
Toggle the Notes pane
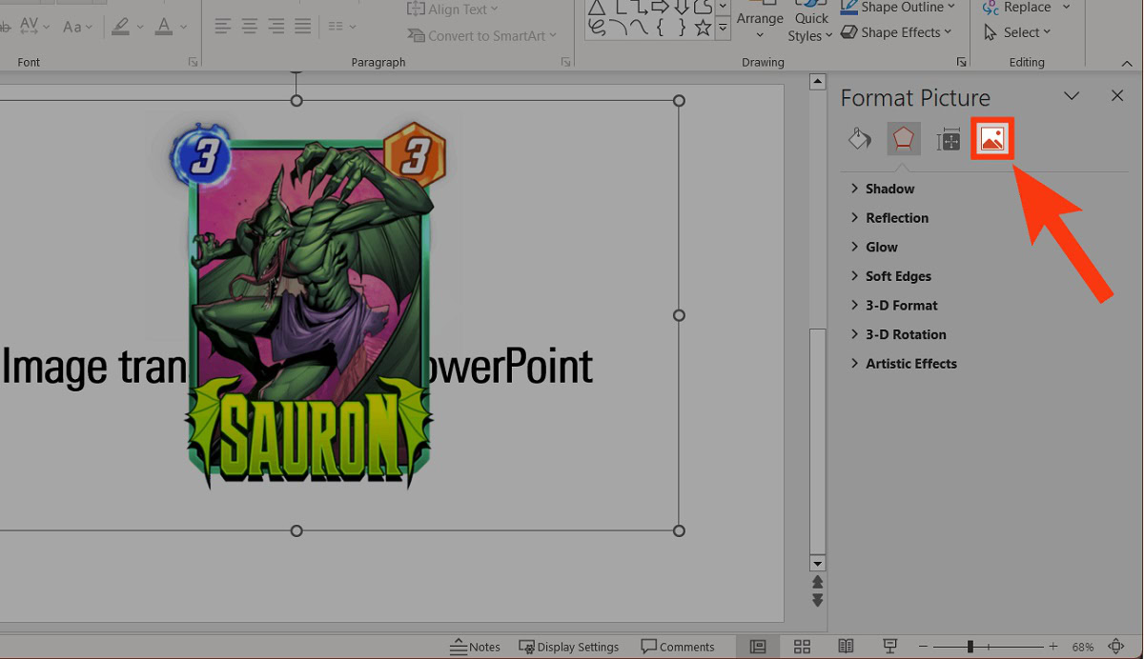476,647
